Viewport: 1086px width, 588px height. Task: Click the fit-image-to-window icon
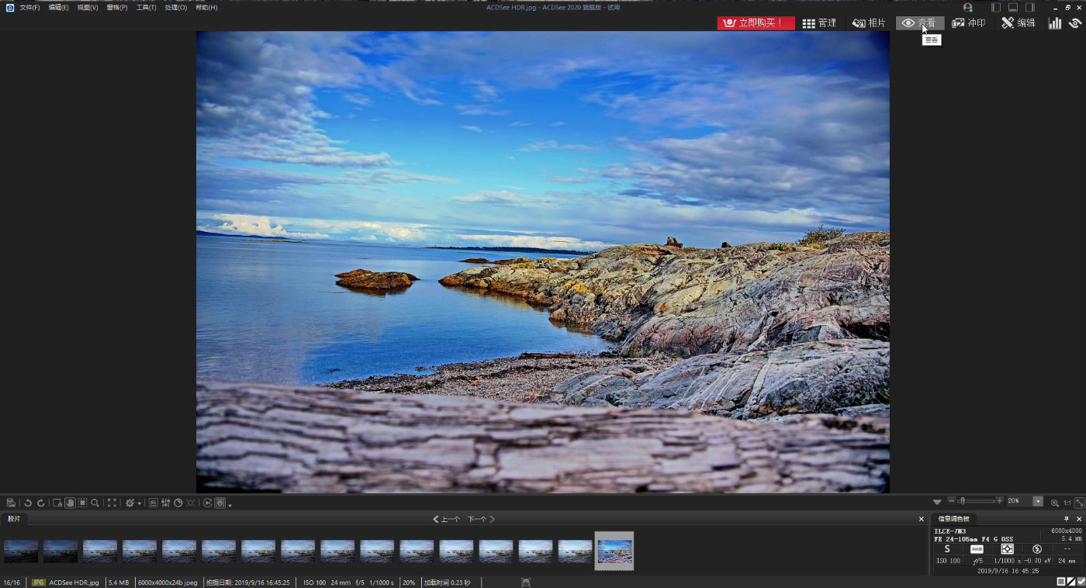[x=1079, y=503]
